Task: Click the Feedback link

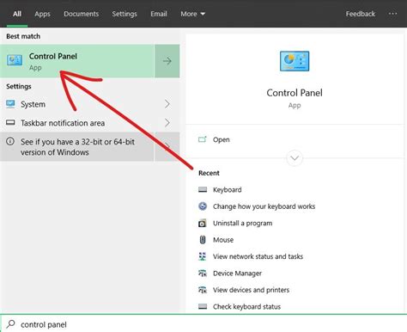Action: 361,14
